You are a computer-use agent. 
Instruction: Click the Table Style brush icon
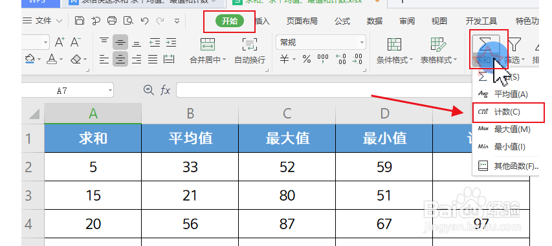click(x=439, y=45)
